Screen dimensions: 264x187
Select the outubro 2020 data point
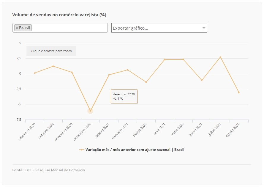click(x=53, y=66)
